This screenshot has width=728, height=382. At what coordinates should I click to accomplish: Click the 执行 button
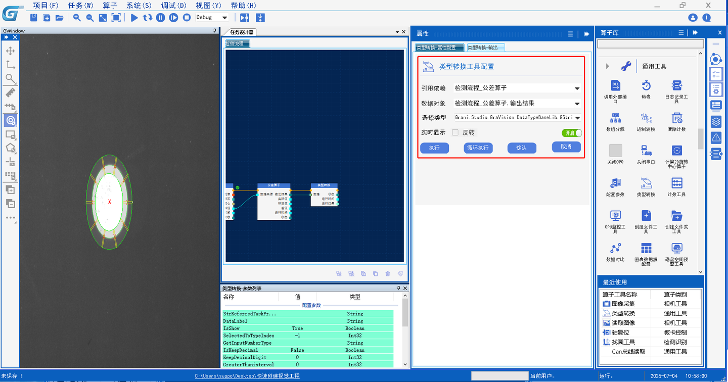click(x=434, y=148)
